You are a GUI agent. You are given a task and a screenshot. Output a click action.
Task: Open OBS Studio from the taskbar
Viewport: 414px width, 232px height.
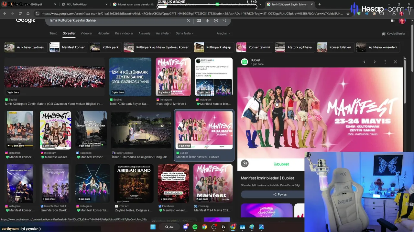point(214,227)
